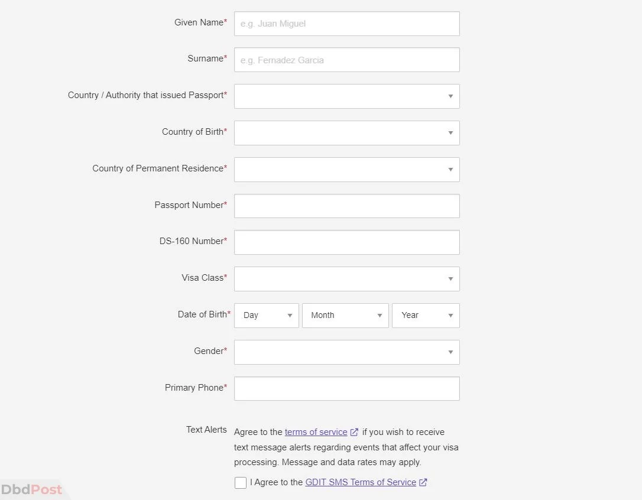Open the Day dropdown for birth date
The image size is (642, 500).
[267, 316]
